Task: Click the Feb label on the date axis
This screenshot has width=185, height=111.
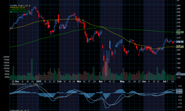Action: tap(59, 81)
